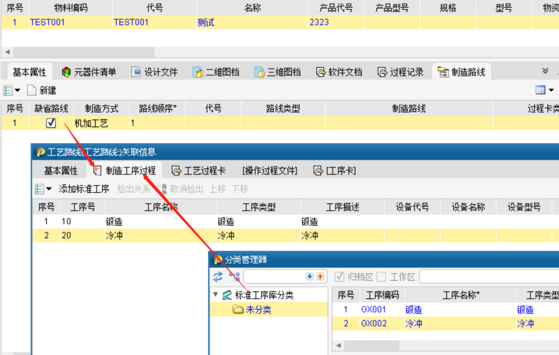Click the blue down arrow search icon
Image resolution: width=559 pixels, height=355 pixels.
[310, 277]
